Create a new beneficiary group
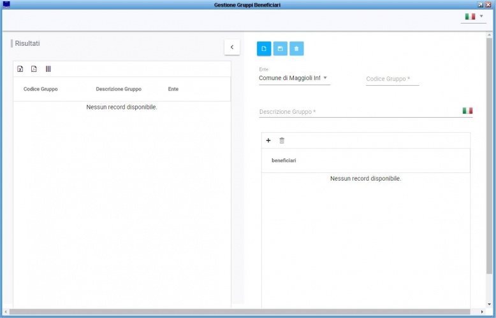This screenshot has width=496, height=318. click(264, 48)
